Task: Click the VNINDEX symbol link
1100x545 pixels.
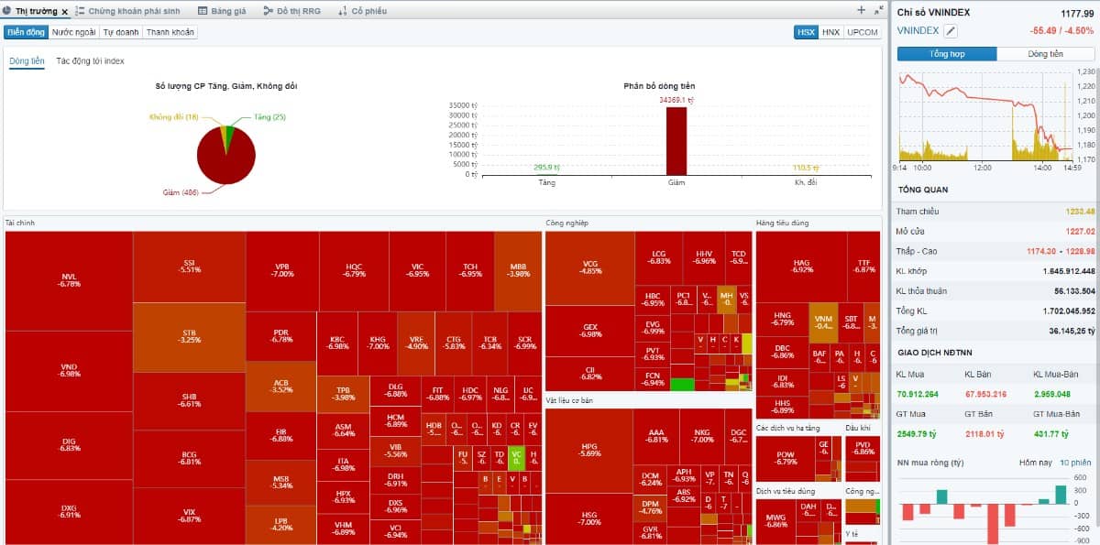Action: pyautogui.click(x=918, y=30)
